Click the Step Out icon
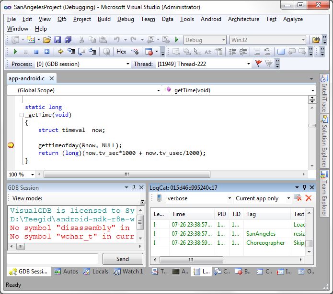333x294 pixels. point(92,52)
